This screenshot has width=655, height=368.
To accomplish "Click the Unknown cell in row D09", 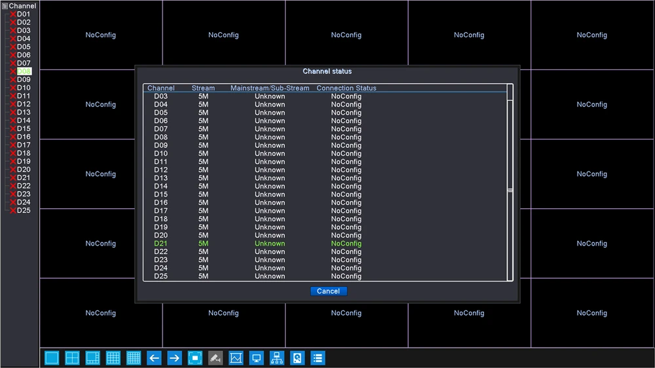I will click(x=270, y=145).
